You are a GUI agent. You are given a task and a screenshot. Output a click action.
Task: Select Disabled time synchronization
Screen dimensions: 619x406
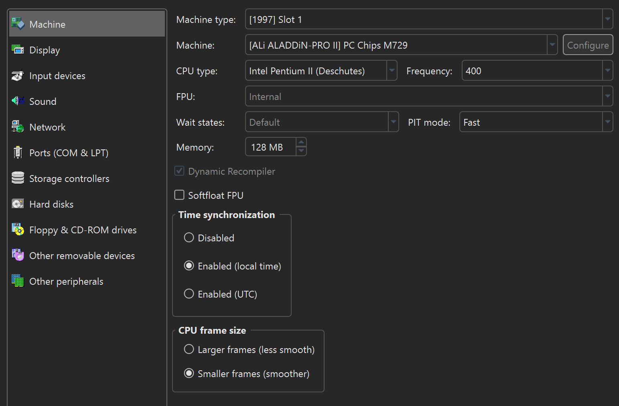pos(189,238)
